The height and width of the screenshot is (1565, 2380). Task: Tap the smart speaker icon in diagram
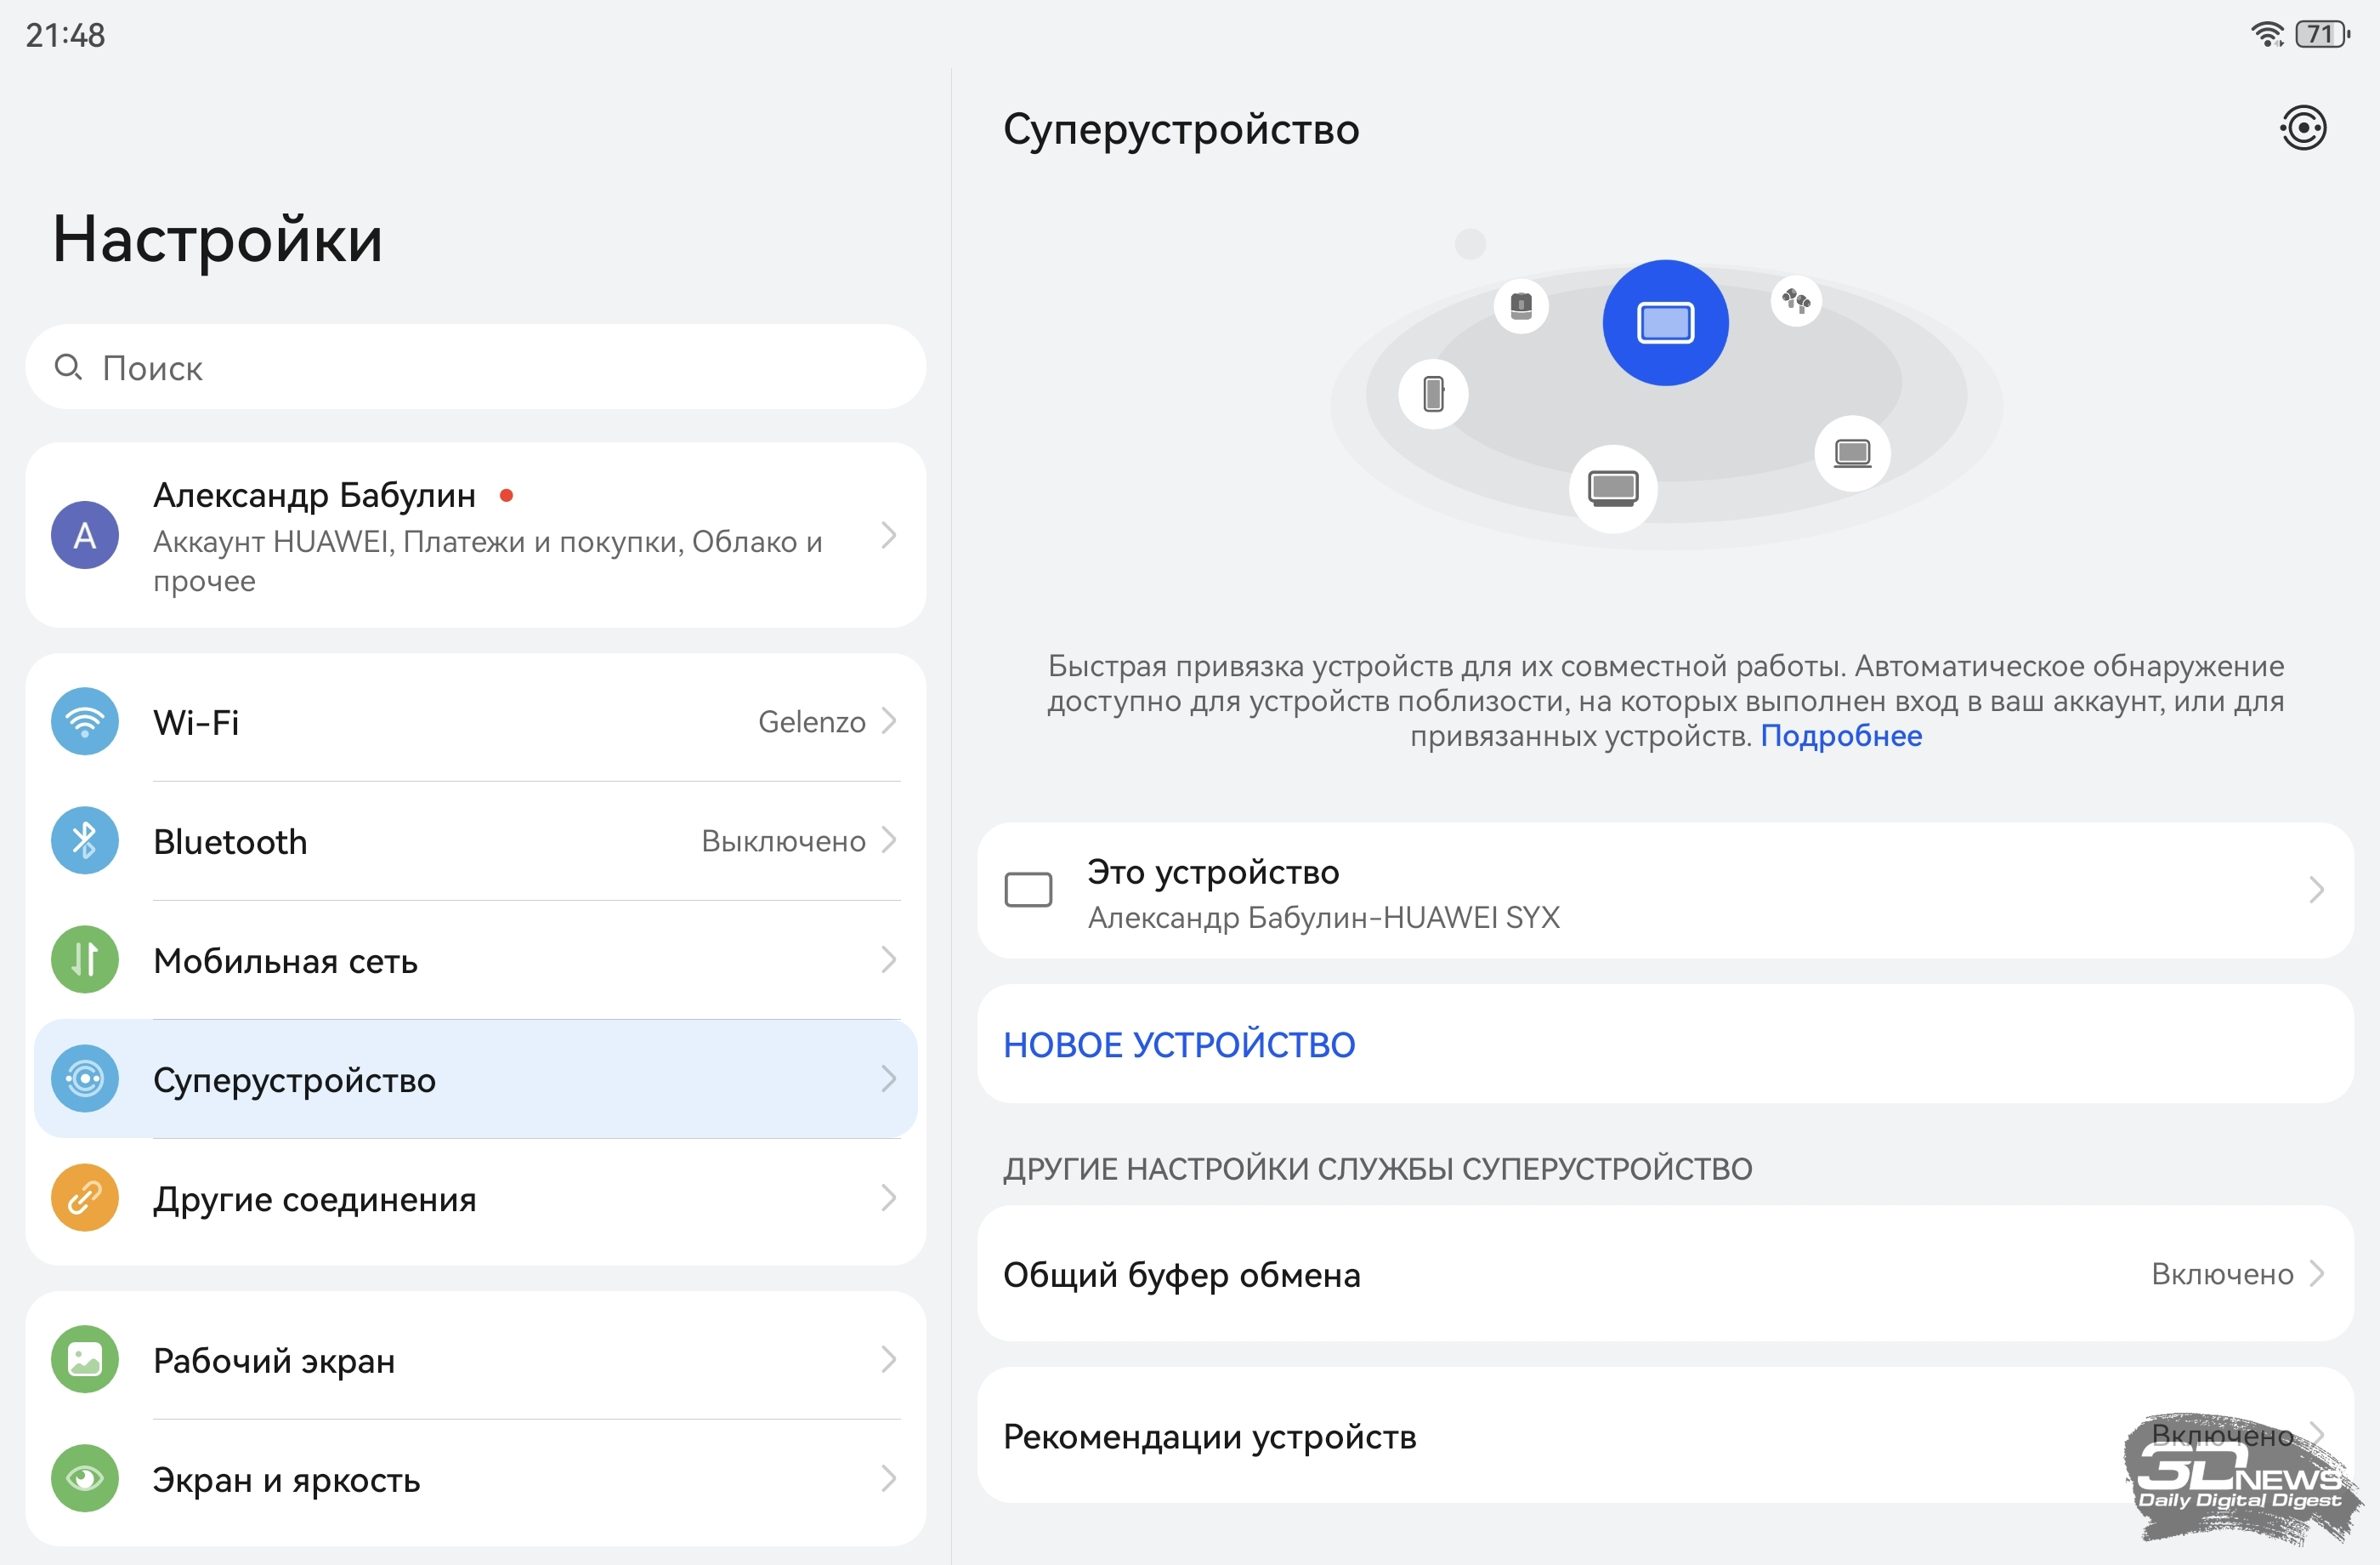(1521, 305)
